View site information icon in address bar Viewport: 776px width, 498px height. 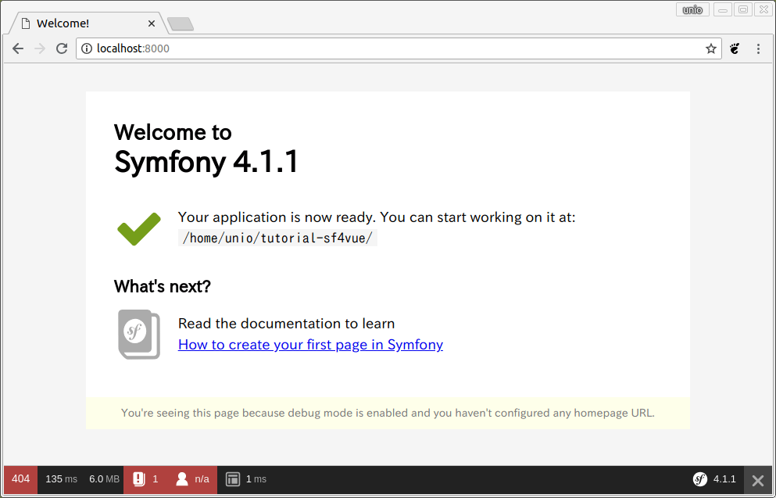(87, 48)
